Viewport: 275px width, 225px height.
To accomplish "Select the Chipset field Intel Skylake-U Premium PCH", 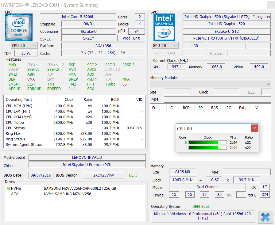I will 87,165.
